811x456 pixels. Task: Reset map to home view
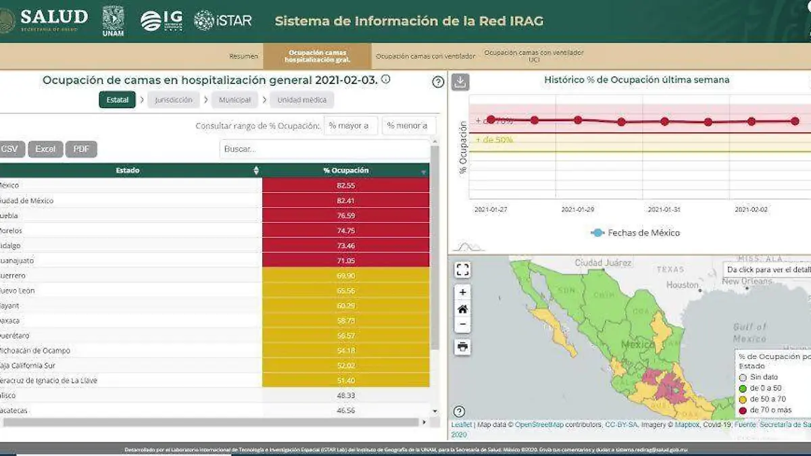click(462, 309)
